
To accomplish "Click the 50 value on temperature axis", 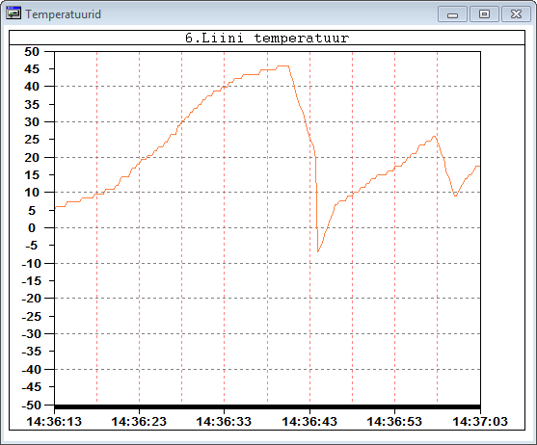I will pyautogui.click(x=32, y=52).
